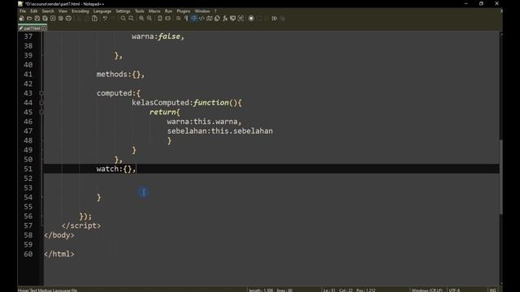Viewport: 520px width, 292px height.
Task: Toggle word wrap in the toolbar
Action: click(x=178, y=19)
